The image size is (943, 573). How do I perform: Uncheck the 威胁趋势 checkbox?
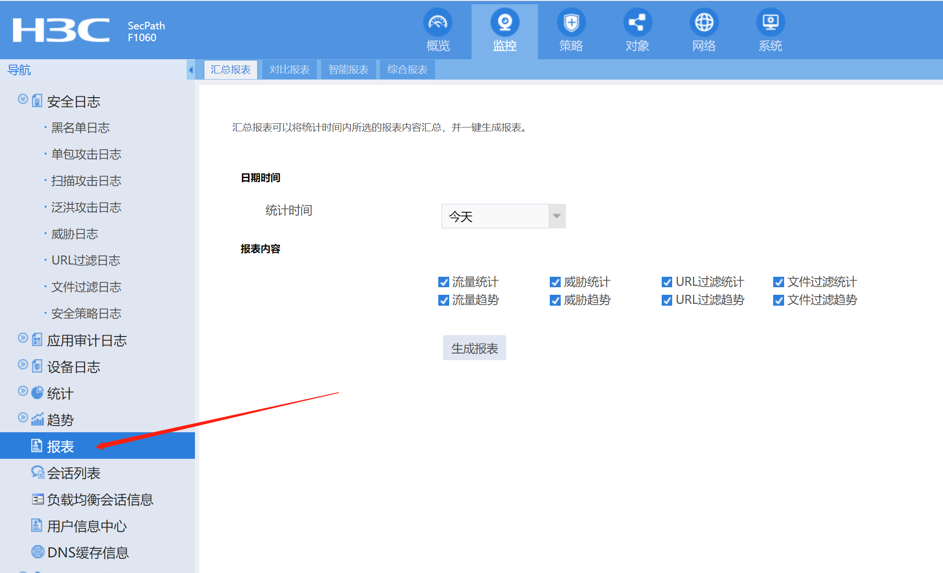click(x=555, y=300)
